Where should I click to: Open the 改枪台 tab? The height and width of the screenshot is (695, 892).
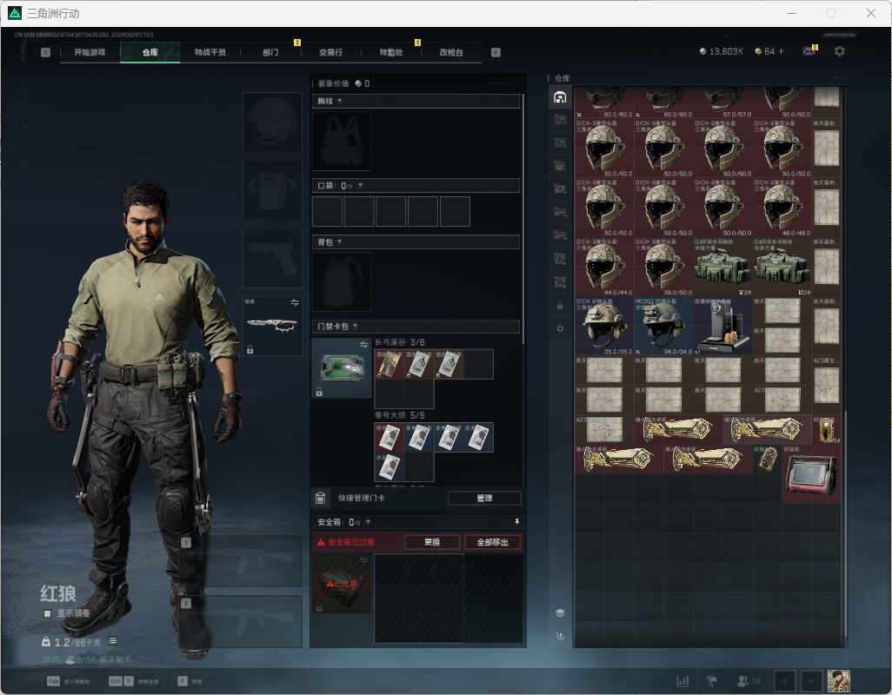tap(451, 52)
